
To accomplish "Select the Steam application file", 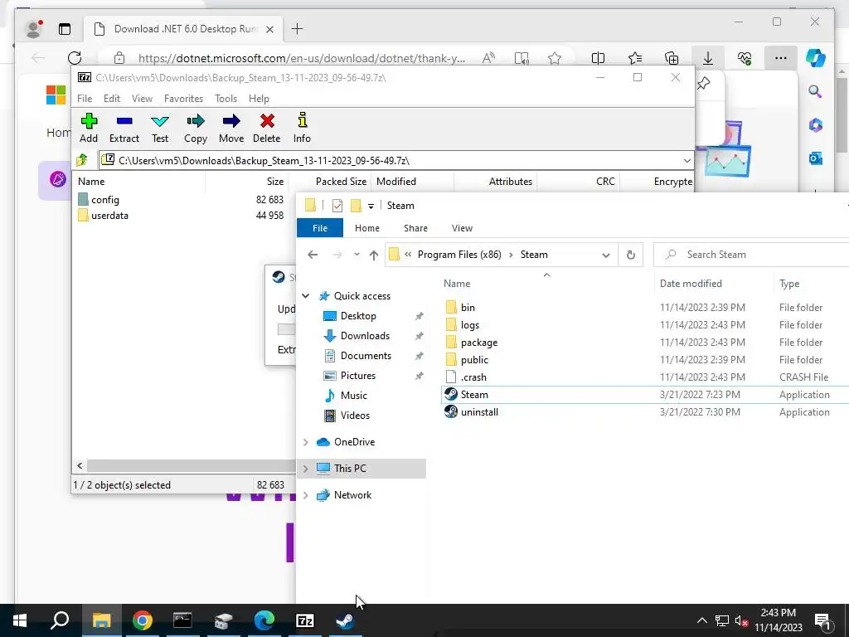I will [473, 394].
